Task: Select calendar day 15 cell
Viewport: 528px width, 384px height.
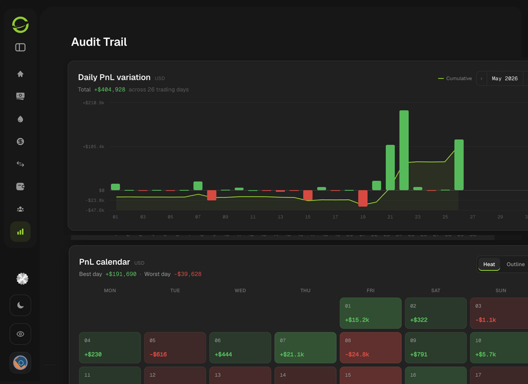Action: (371, 375)
